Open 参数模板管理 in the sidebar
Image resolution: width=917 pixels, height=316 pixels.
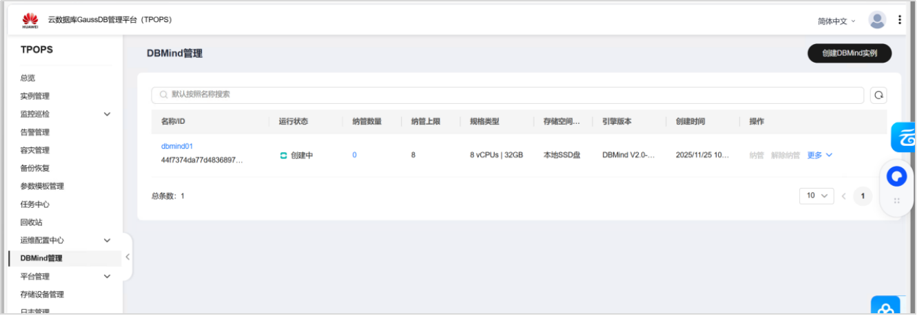[42, 187]
